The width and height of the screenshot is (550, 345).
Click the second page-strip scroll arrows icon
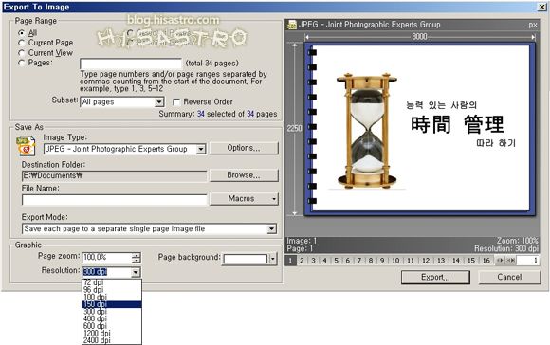click(x=511, y=261)
